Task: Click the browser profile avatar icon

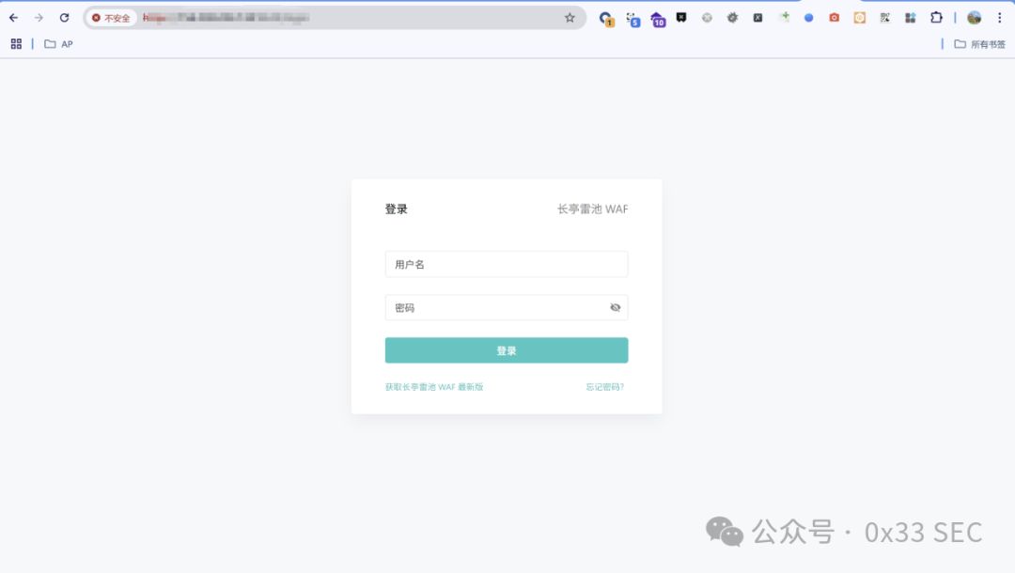Action: 973,17
